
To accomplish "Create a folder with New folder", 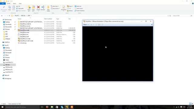I will 48,8.
